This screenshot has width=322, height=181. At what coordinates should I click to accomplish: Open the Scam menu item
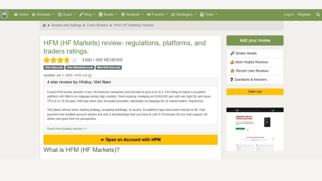click(x=67, y=14)
